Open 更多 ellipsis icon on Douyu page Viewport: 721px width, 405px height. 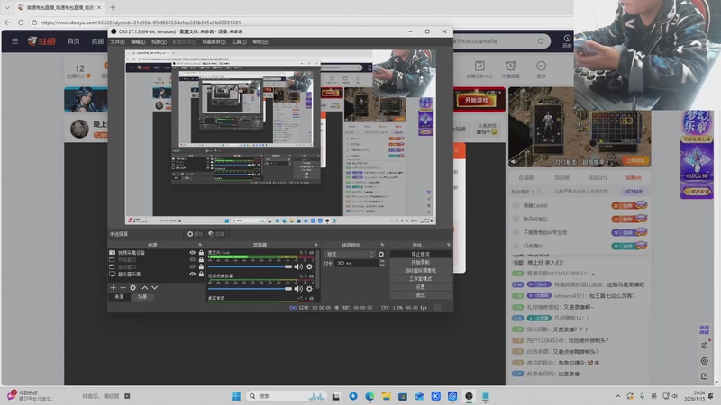point(542,65)
